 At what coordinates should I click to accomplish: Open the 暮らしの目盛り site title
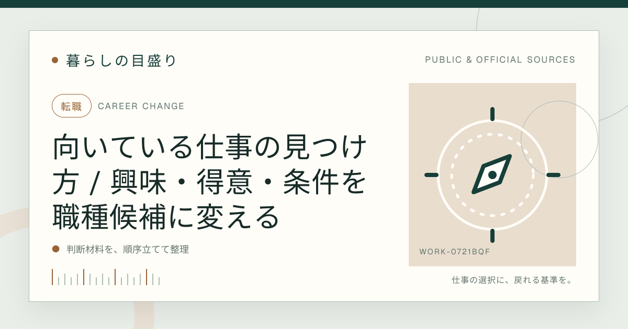[x=122, y=60]
